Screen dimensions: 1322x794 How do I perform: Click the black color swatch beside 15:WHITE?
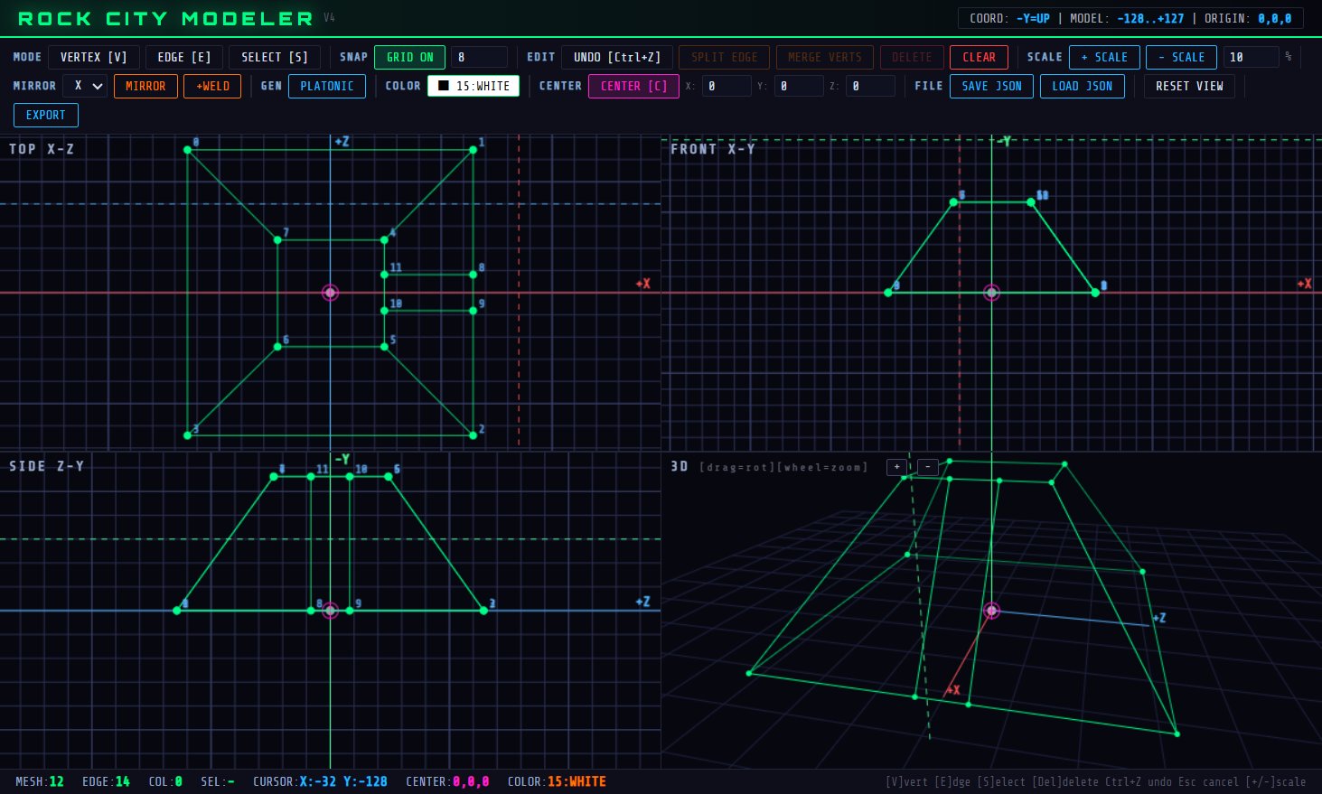coord(444,86)
